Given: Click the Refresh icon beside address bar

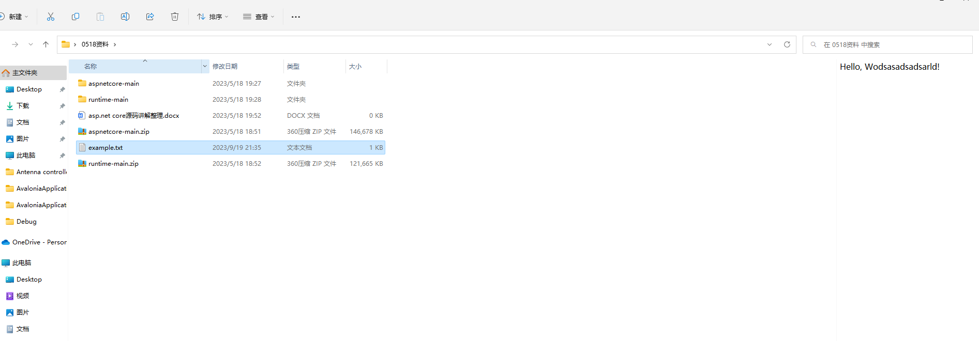Looking at the screenshot, I should [x=787, y=44].
